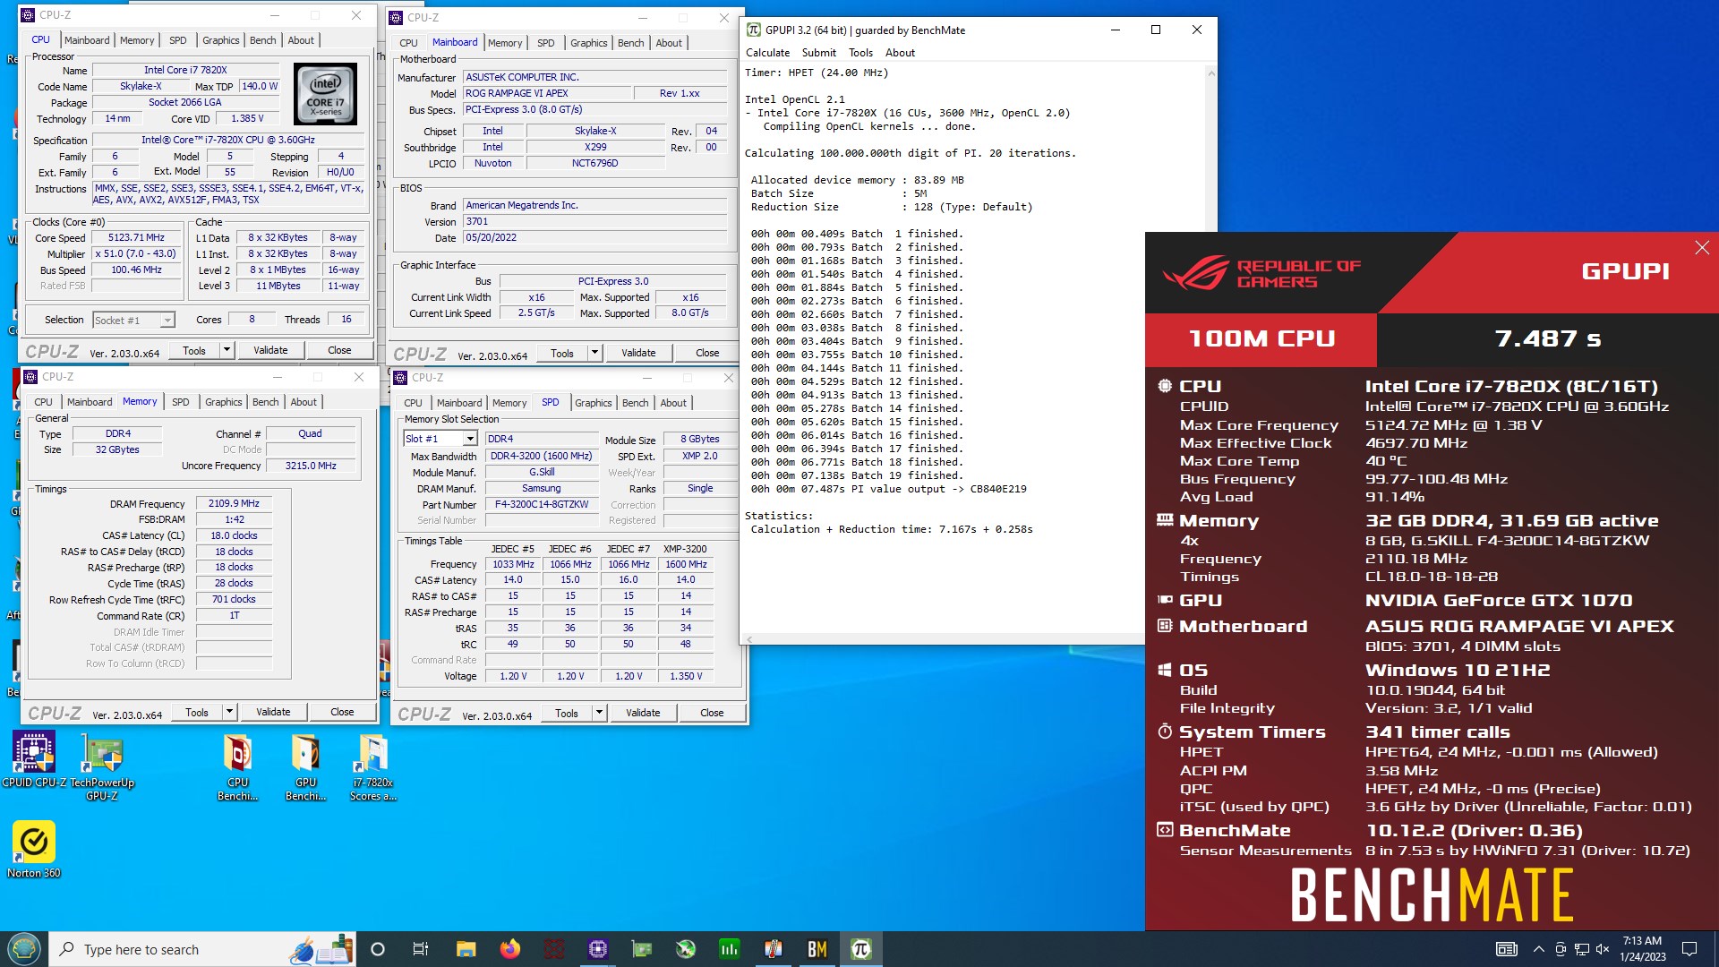Click the 7.487 s result text

(x=1547, y=339)
